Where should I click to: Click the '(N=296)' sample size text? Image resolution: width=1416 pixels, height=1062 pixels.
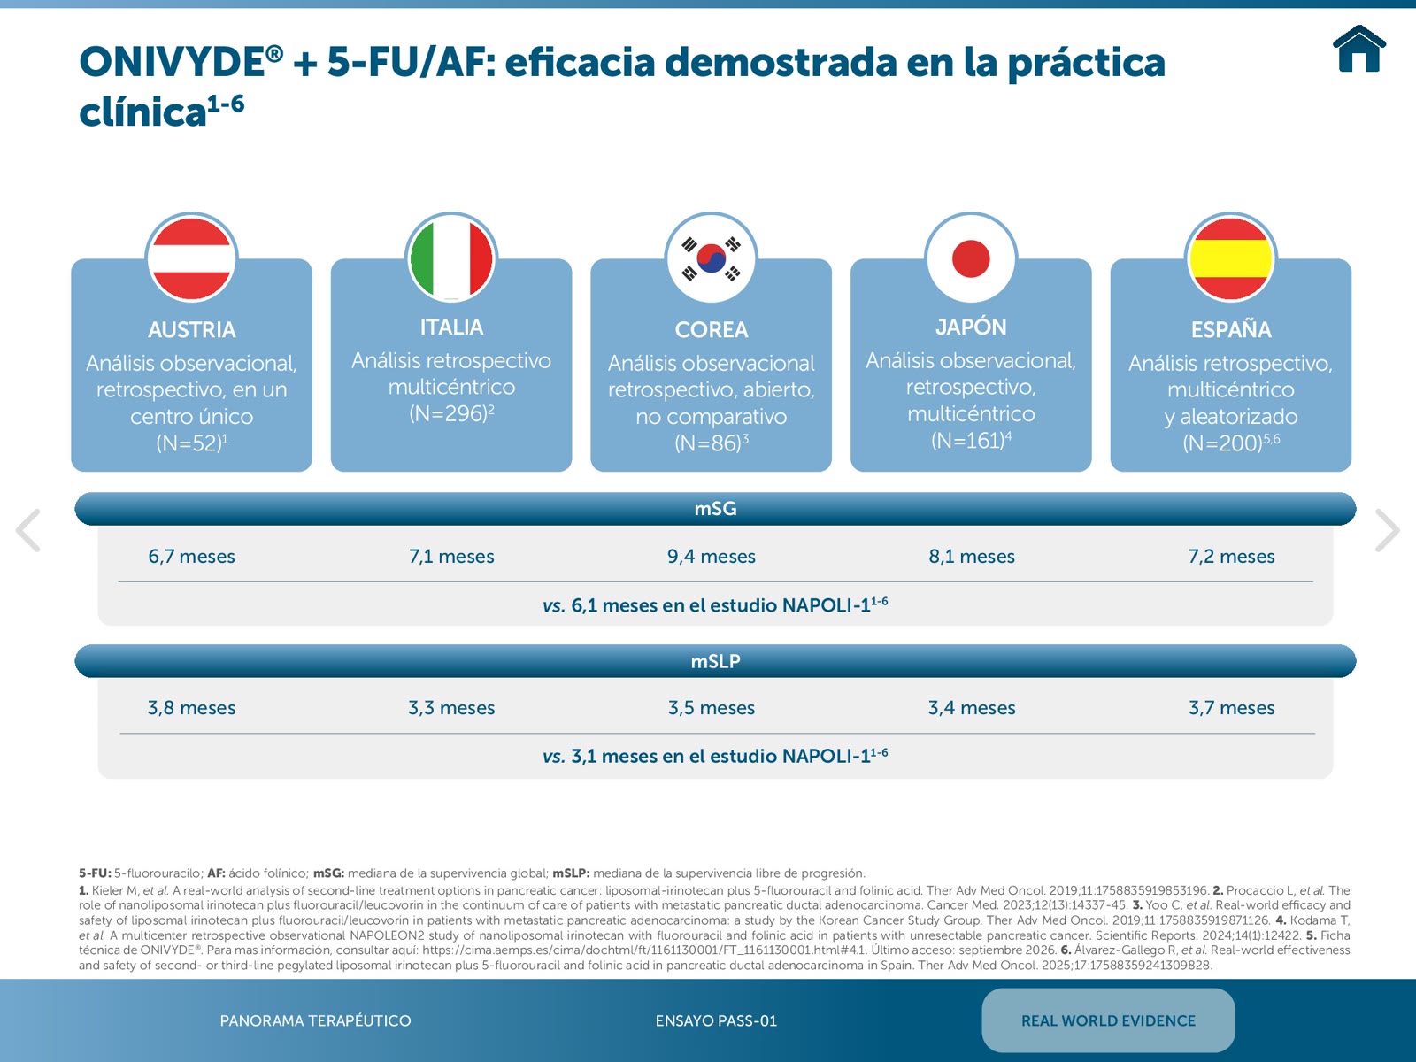click(x=451, y=413)
